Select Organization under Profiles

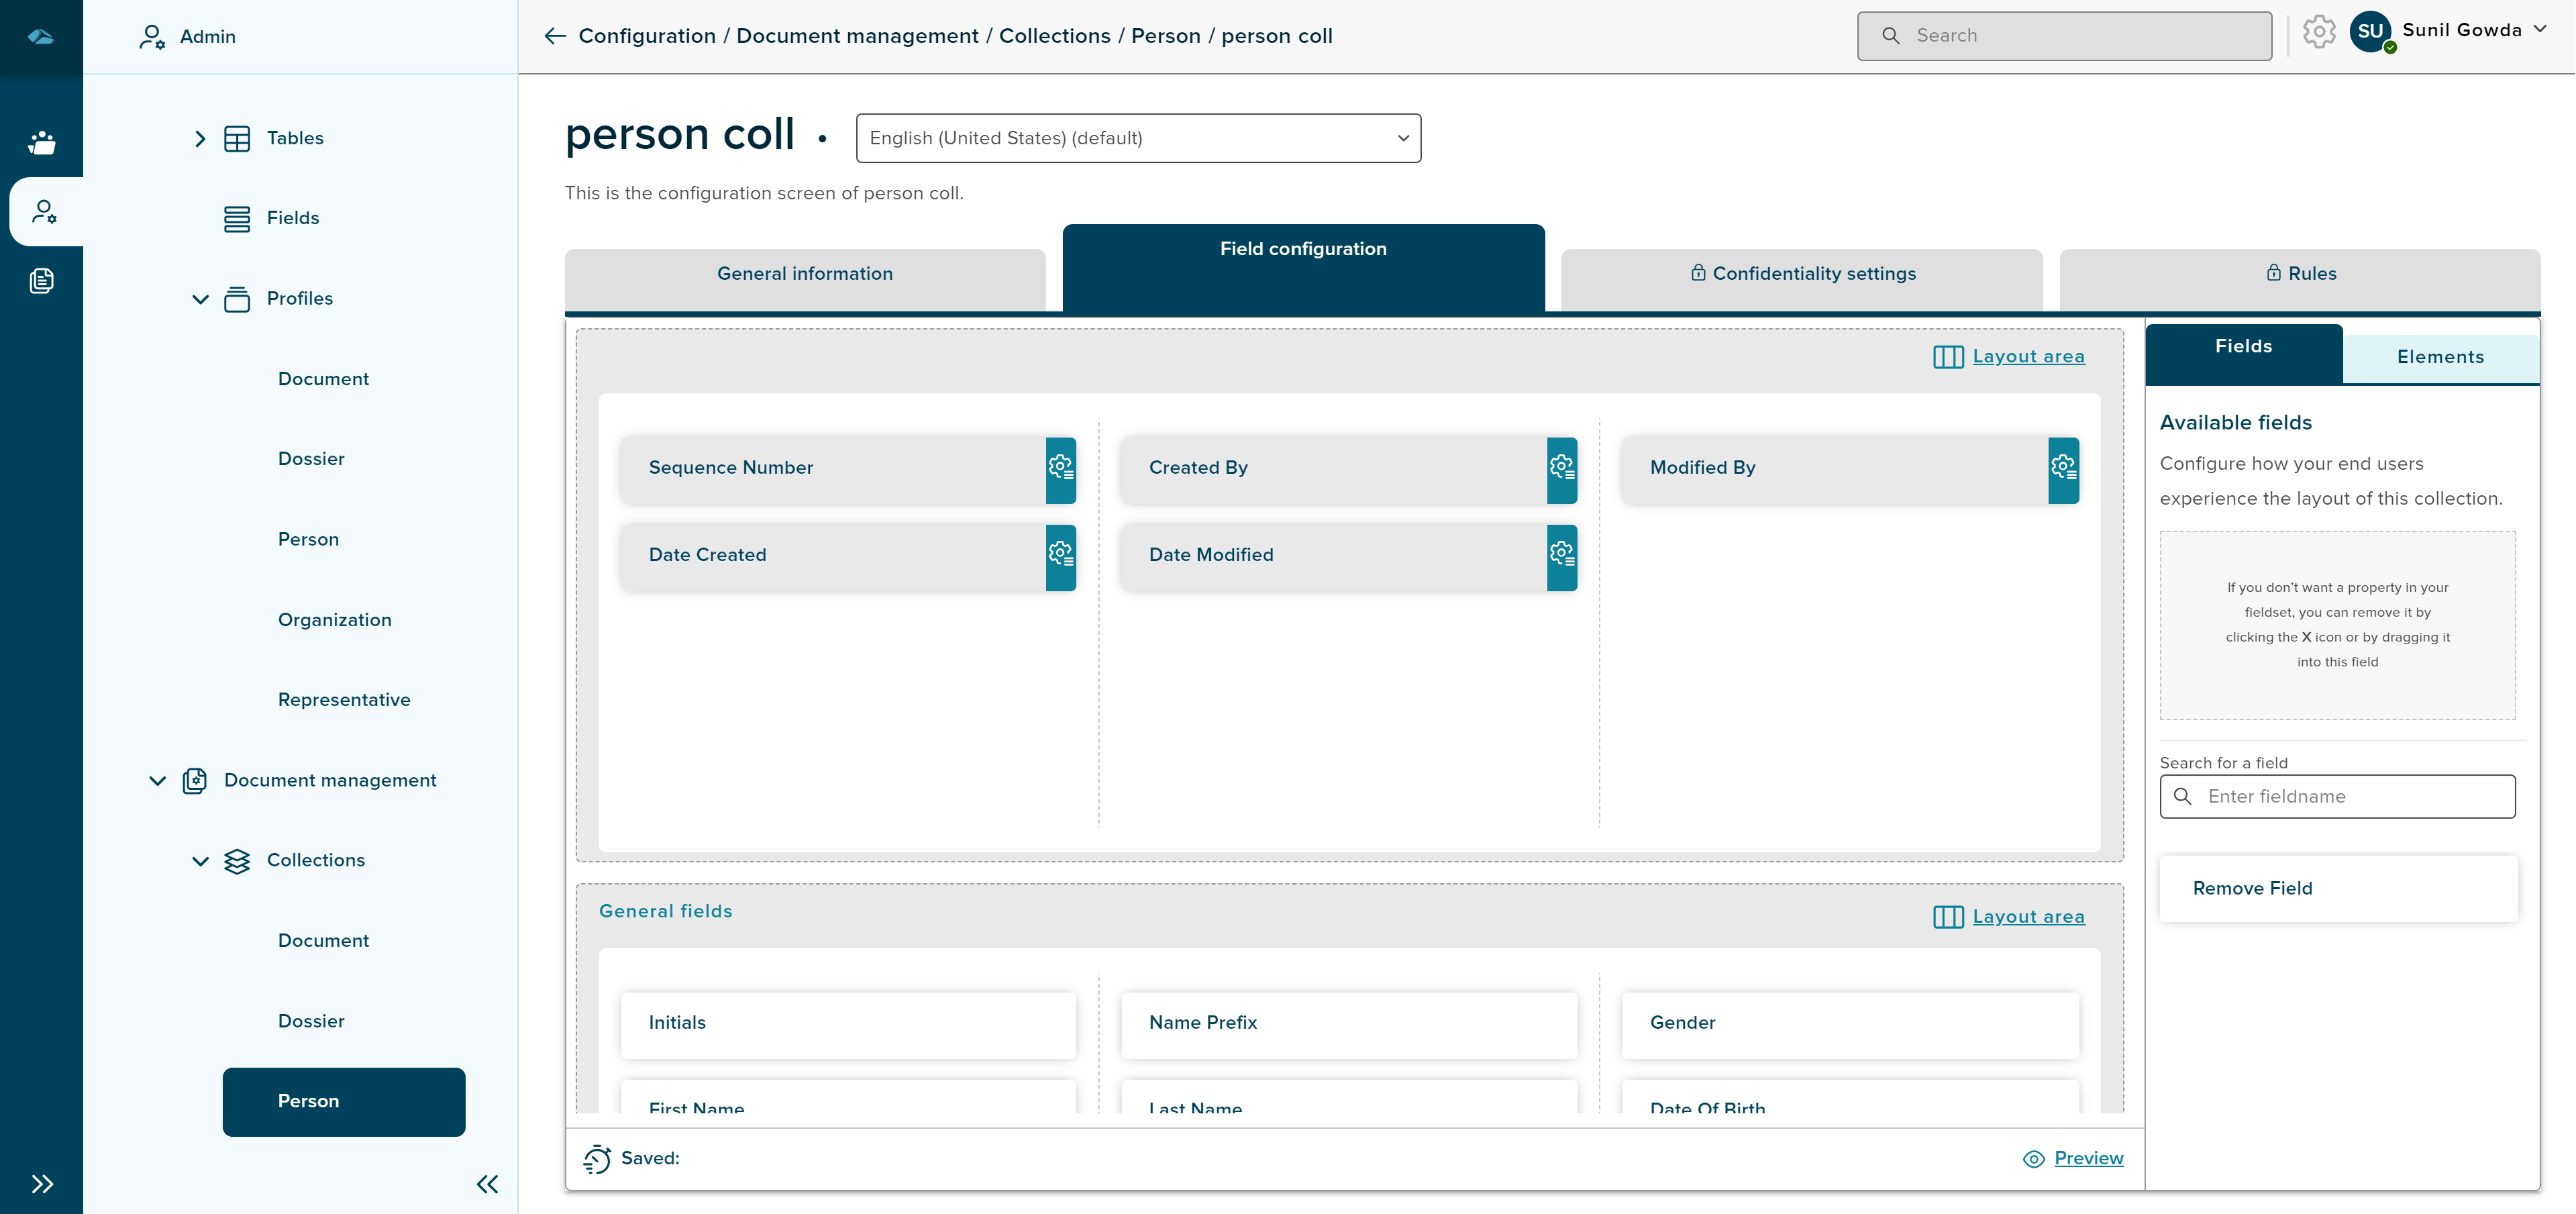[334, 620]
